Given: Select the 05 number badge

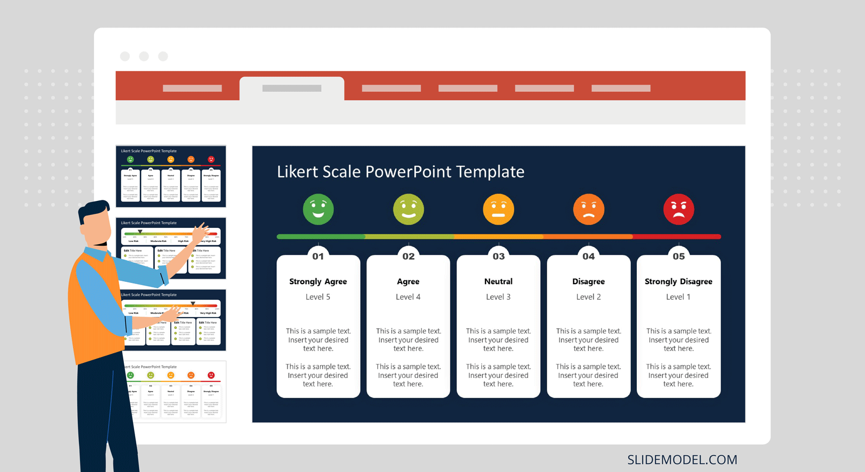Looking at the screenshot, I should (678, 257).
